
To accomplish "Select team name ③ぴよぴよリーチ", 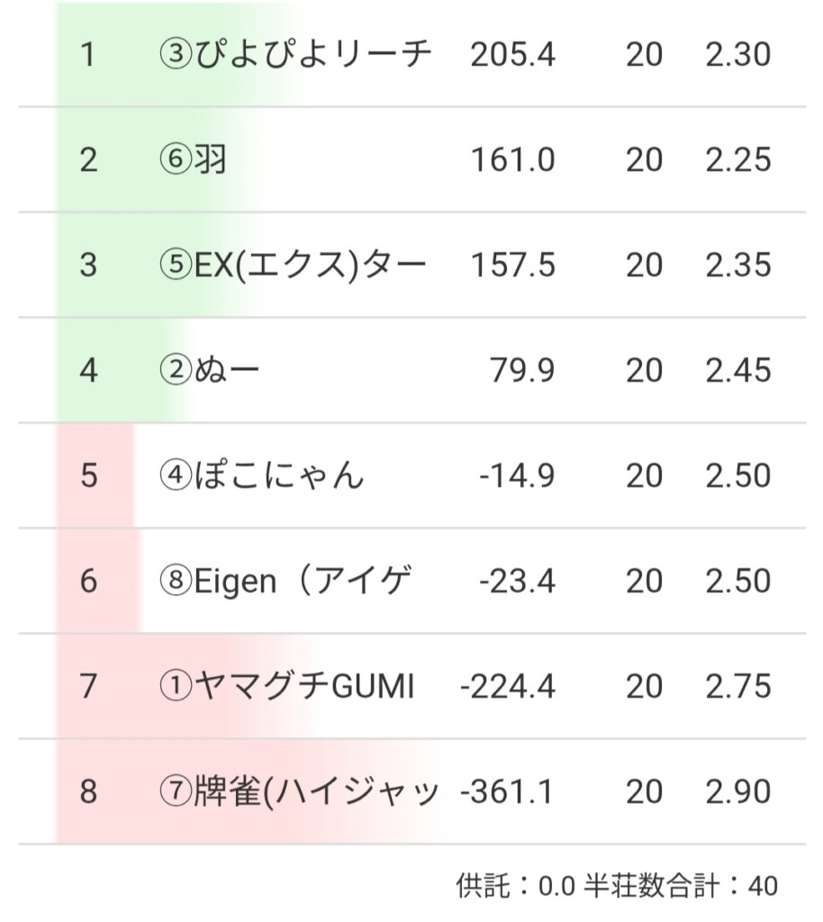I will (x=294, y=55).
